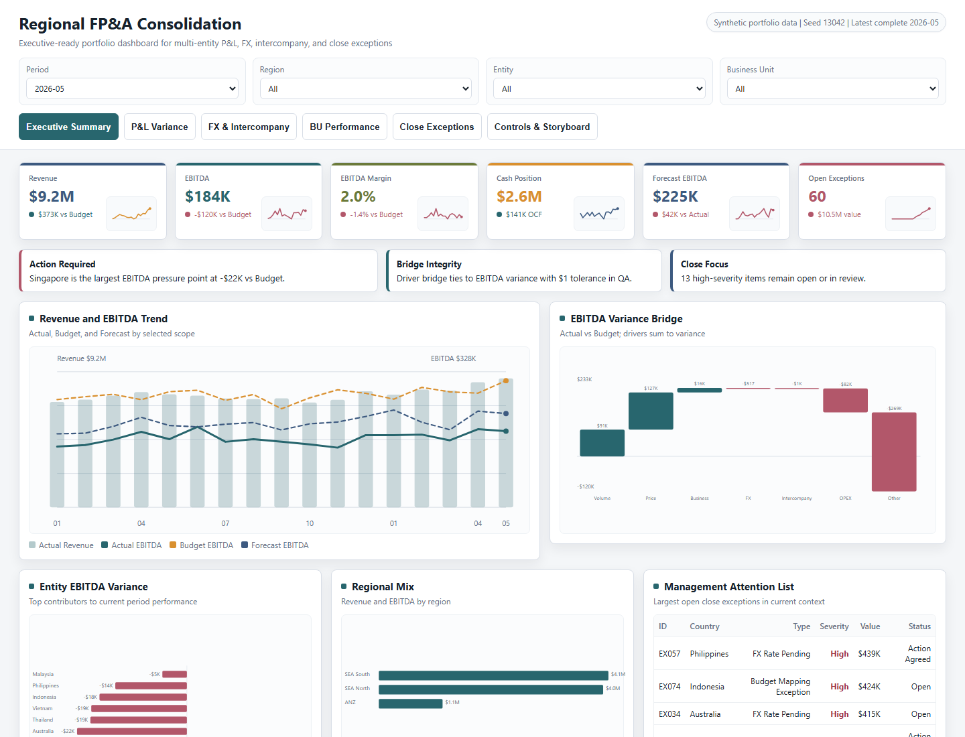Image resolution: width=965 pixels, height=737 pixels.
Task: Toggle Forecast EBITDA legend swatch
Action: click(x=245, y=545)
